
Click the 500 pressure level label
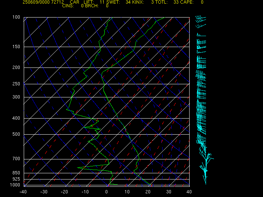coord(16,134)
